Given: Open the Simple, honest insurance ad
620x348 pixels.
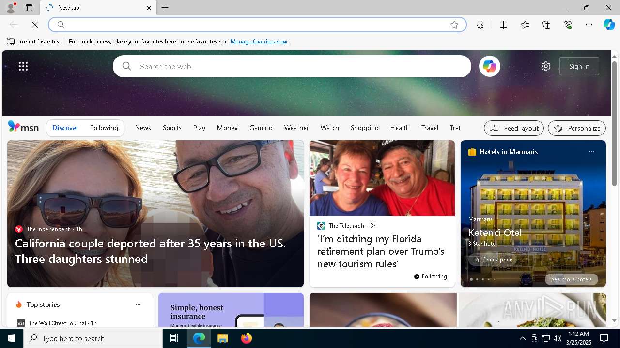Looking at the screenshot, I should [231, 310].
